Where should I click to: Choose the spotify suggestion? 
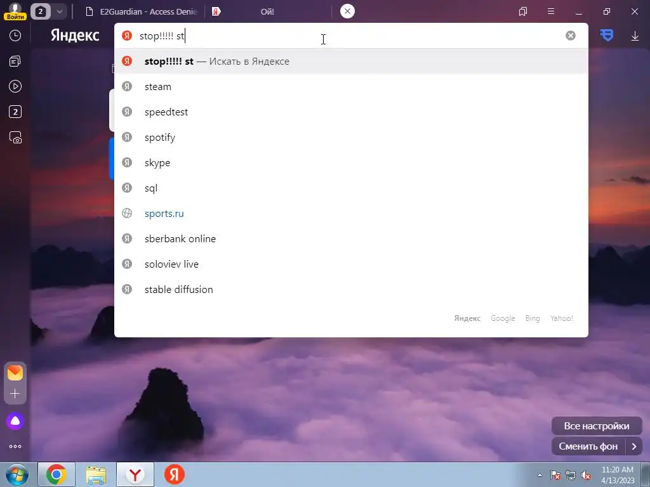[x=350, y=137]
